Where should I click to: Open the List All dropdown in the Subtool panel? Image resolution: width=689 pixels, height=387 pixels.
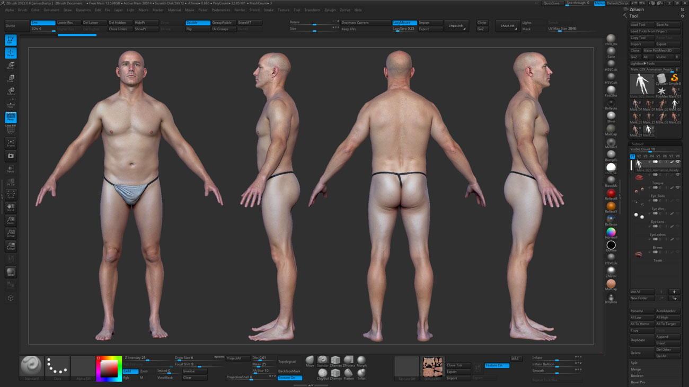point(641,292)
